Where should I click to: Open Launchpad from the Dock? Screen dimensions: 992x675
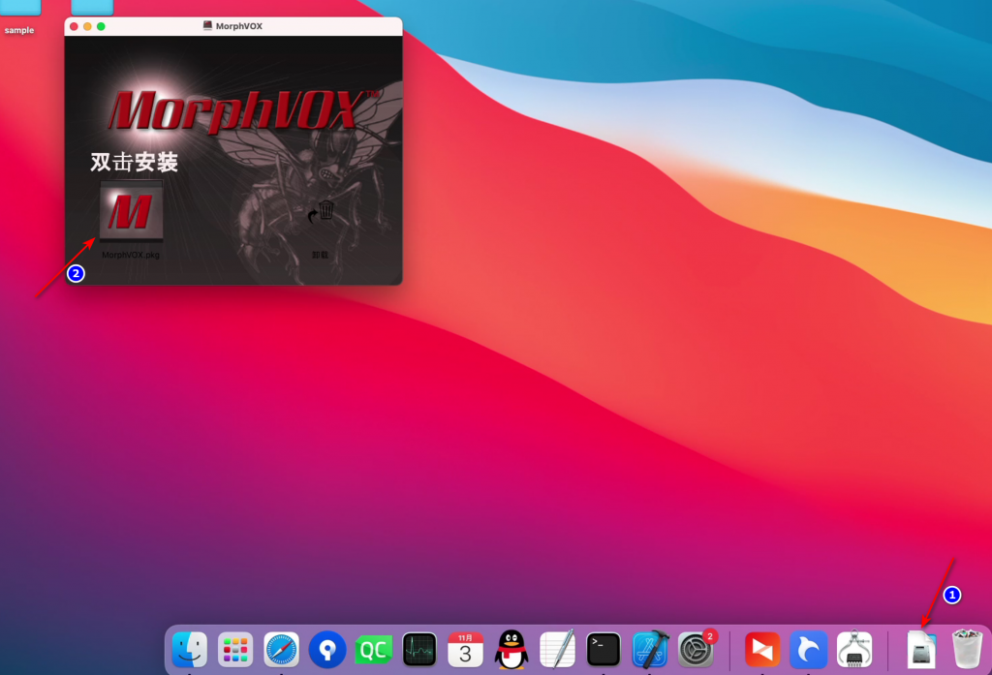click(x=235, y=649)
